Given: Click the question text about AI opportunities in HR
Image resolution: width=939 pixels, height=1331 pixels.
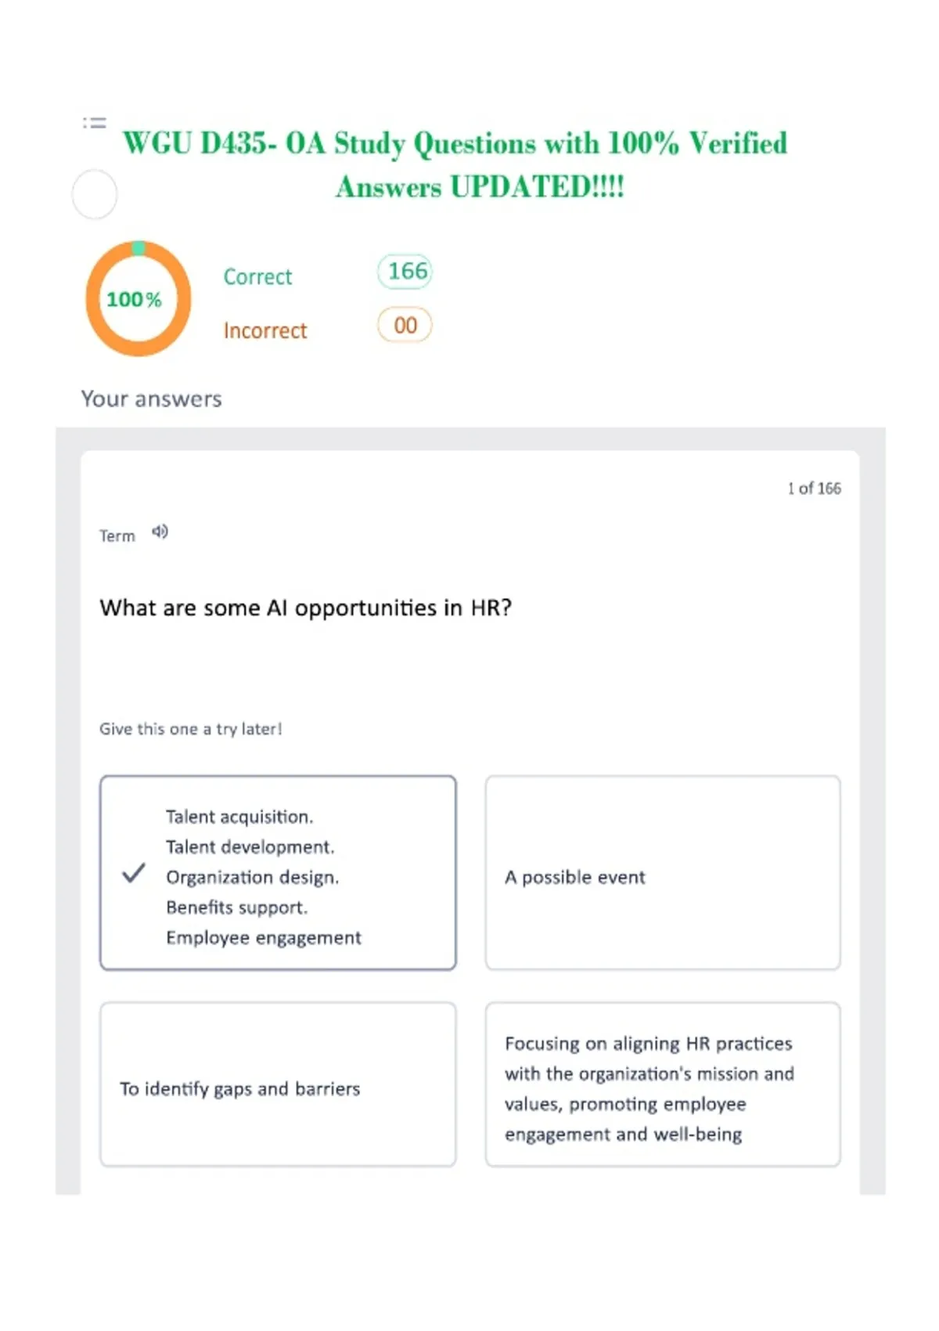Looking at the screenshot, I should pos(306,608).
